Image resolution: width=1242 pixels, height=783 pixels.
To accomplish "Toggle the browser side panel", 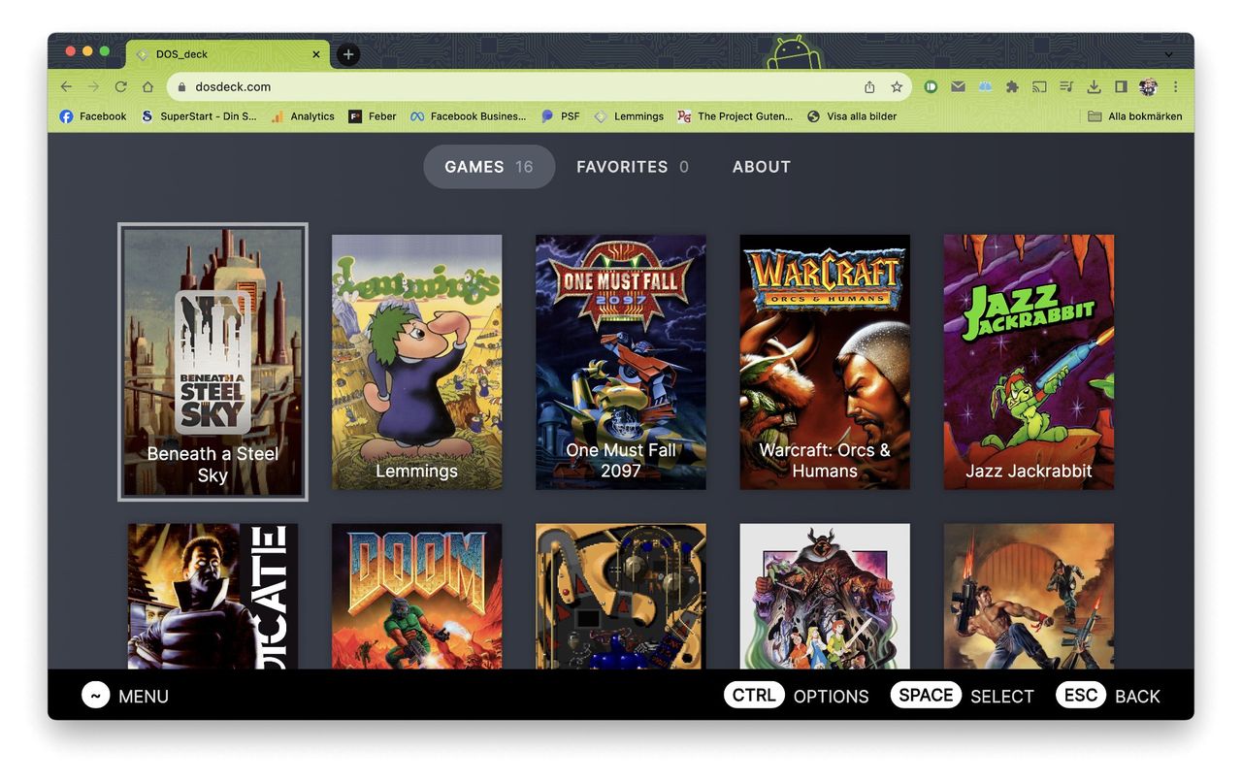I will (x=1121, y=86).
